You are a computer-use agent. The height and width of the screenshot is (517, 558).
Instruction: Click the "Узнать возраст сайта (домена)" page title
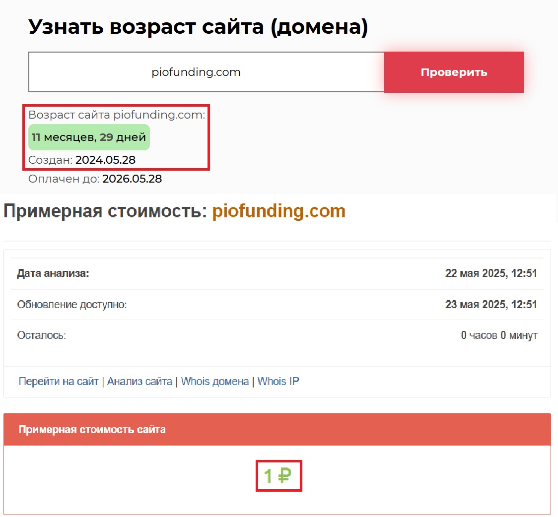click(x=198, y=27)
